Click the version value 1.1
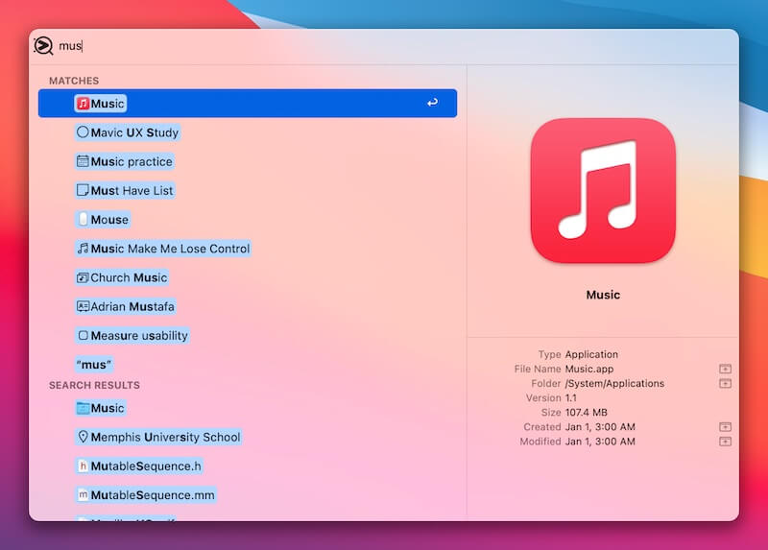This screenshot has width=768, height=550. click(x=570, y=397)
